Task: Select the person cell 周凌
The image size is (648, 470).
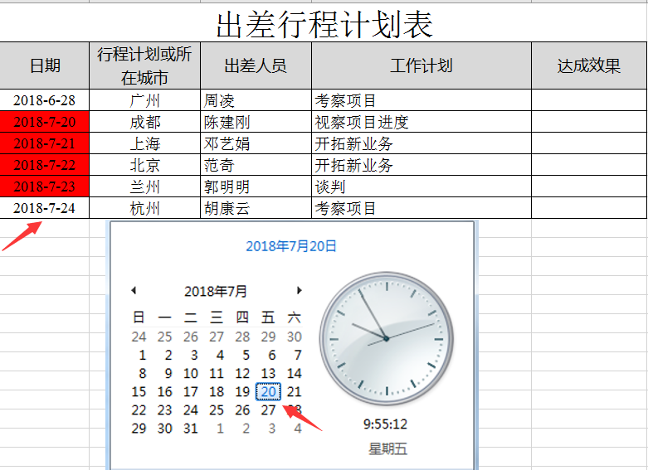Action: coord(256,100)
